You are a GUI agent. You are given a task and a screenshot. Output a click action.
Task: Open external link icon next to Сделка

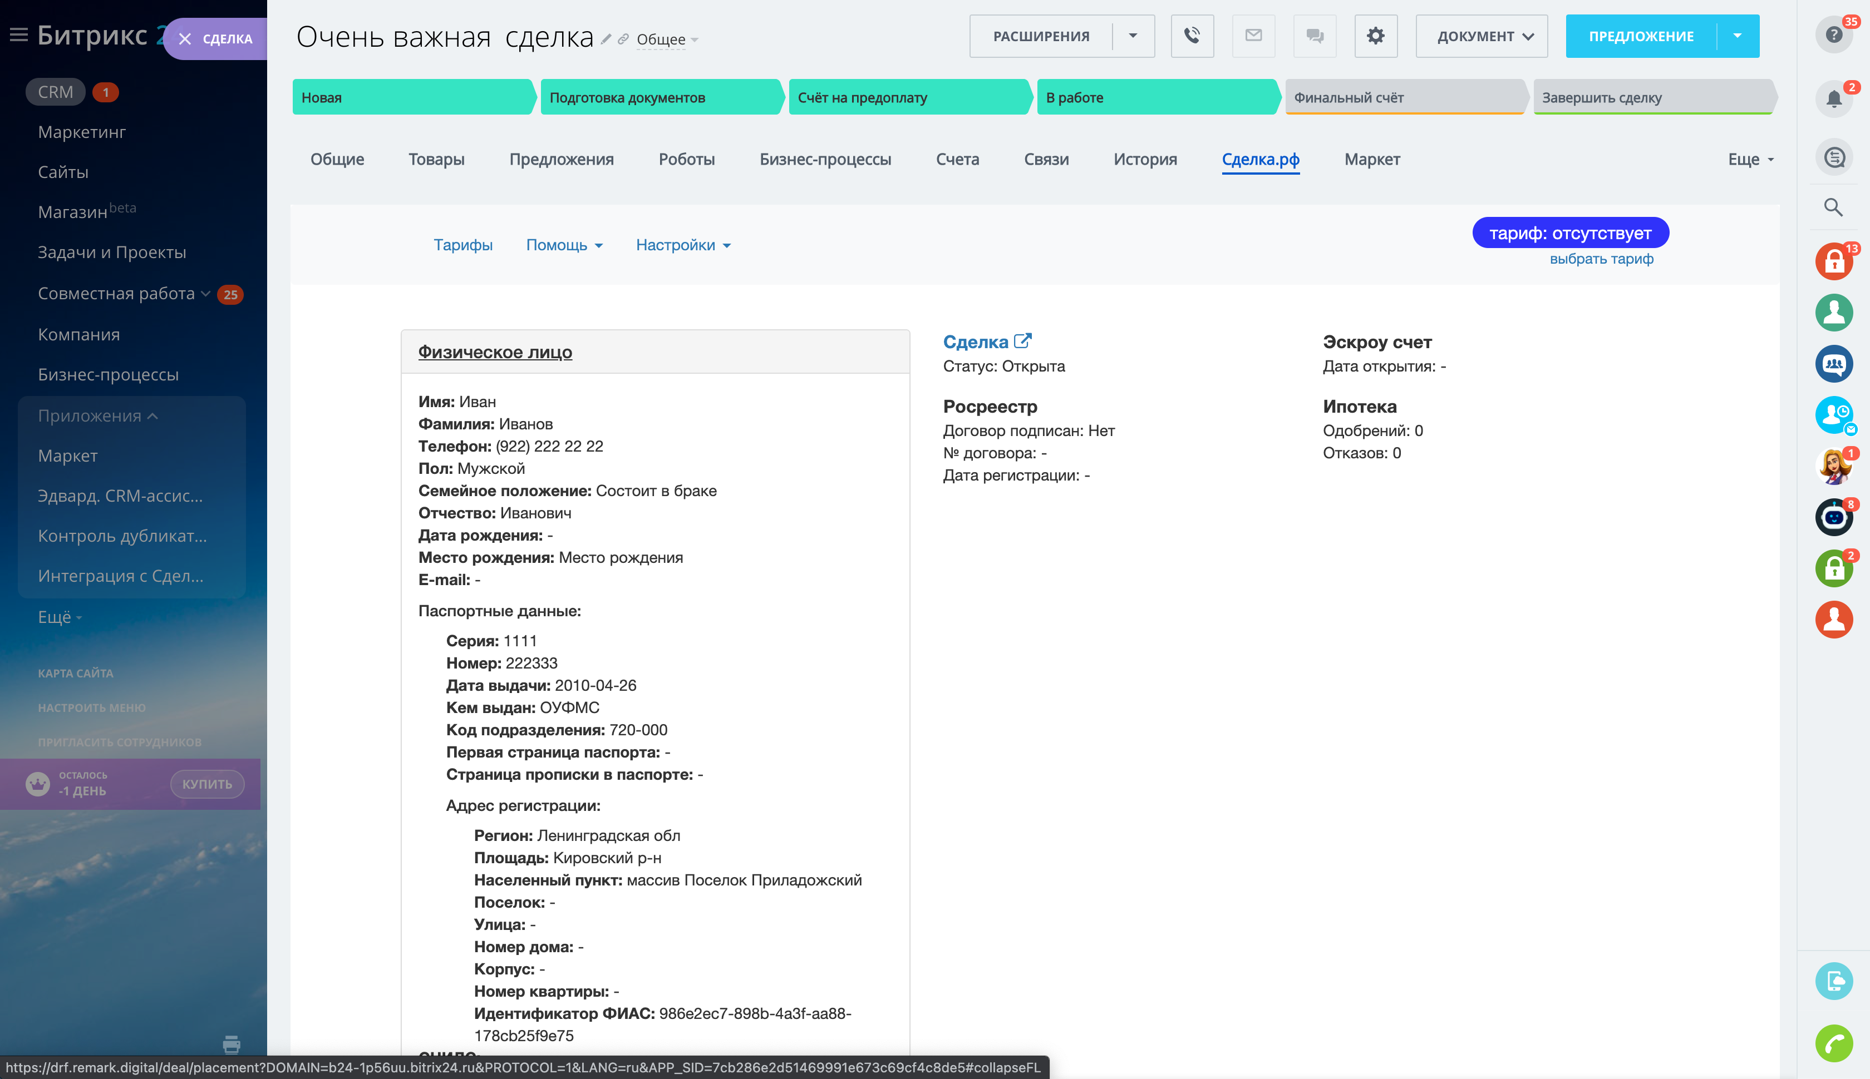click(1022, 341)
